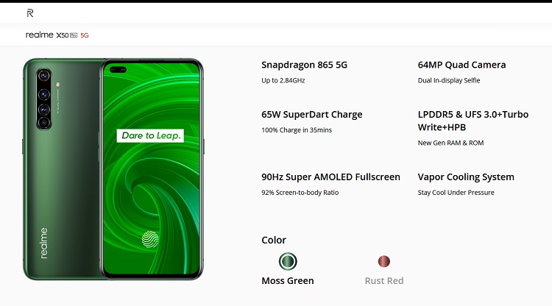
Task: Click the Snapdragon 865 5G heading
Action: tap(304, 65)
